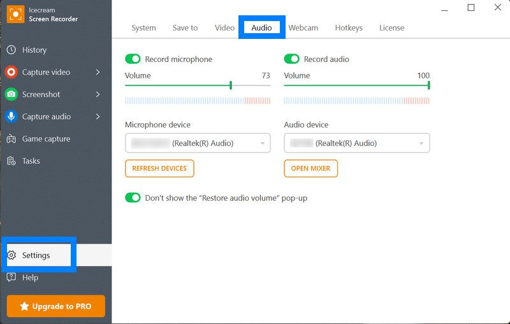This screenshot has height=324, width=510.
Task: Open the Microphone device dropdown
Action: coord(198,144)
